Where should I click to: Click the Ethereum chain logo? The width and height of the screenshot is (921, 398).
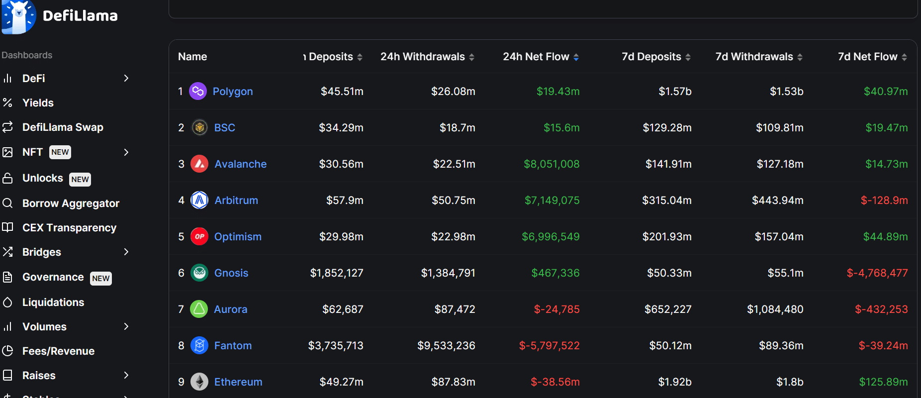click(199, 382)
